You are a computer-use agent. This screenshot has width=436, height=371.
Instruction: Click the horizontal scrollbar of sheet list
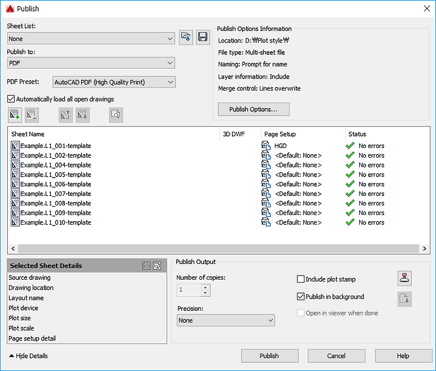pos(219,248)
